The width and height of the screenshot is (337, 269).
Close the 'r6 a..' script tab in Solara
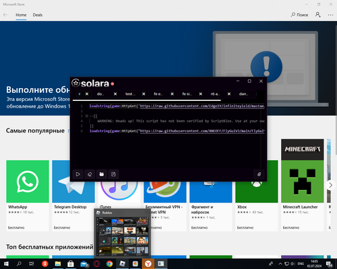pyautogui.click(x=229, y=94)
